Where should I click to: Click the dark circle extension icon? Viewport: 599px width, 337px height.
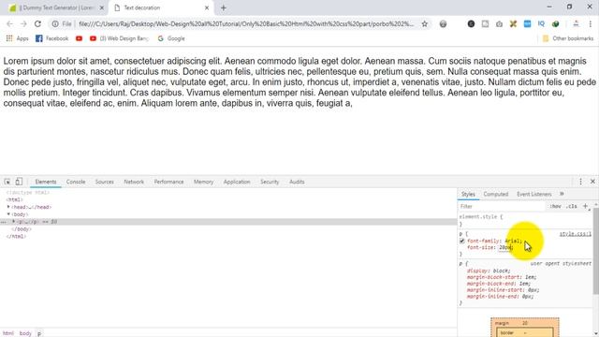pos(471,23)
